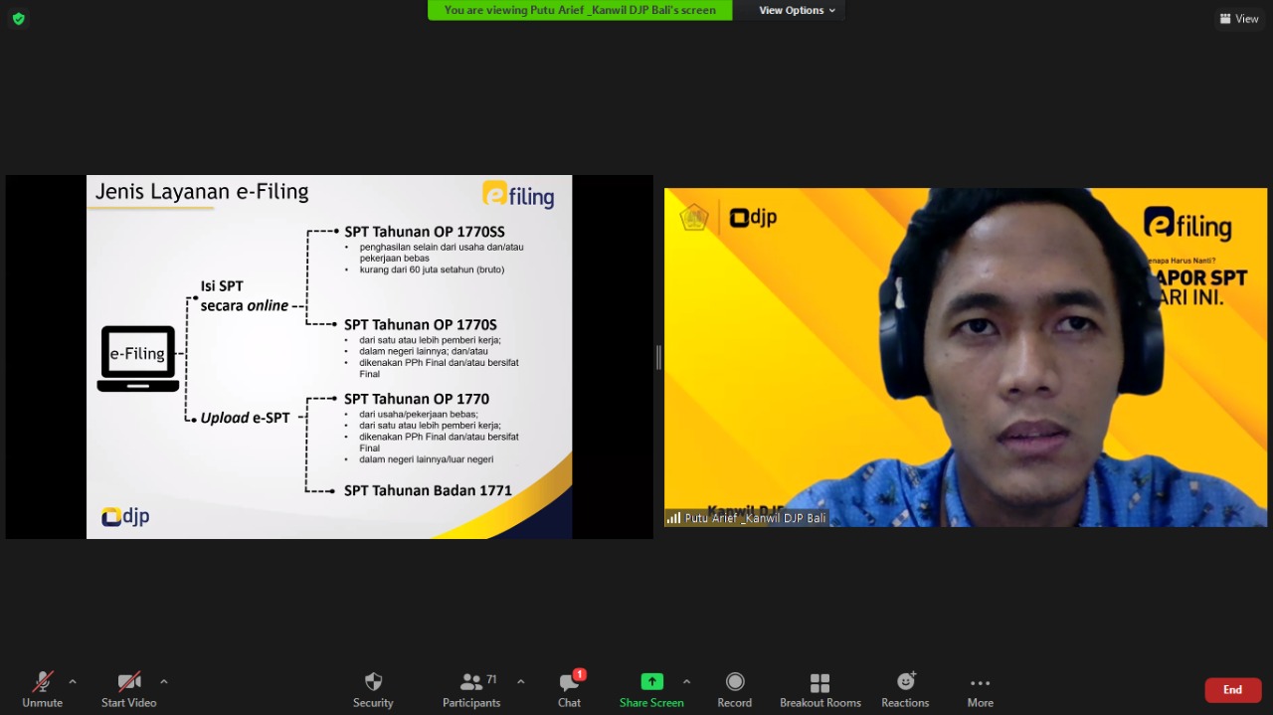Expand video settings arrow beside Start Video
The width and height of the screenshot is (1273, 715).
coord(164,682)
